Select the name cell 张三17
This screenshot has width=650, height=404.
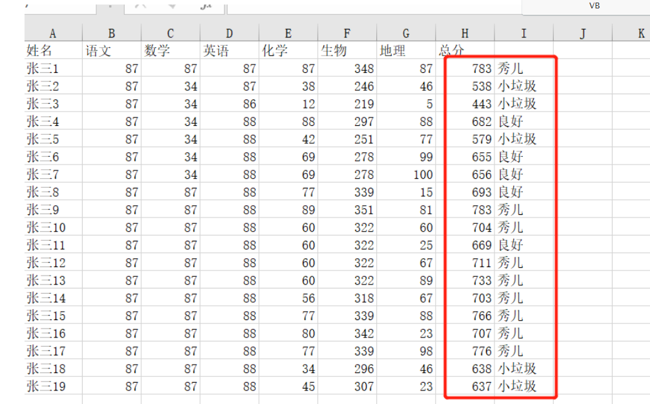pos(54,351)
